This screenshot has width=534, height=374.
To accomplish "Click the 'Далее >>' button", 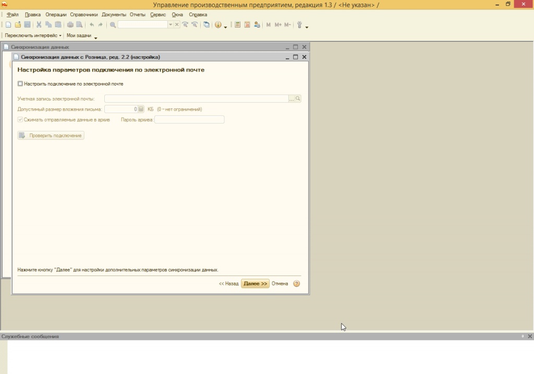I will point(255,284).
